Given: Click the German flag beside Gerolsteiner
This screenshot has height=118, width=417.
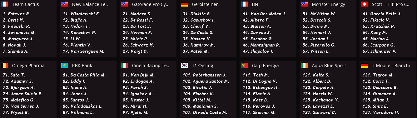Looking at the screenshot, I should click(x=184, y=4).
